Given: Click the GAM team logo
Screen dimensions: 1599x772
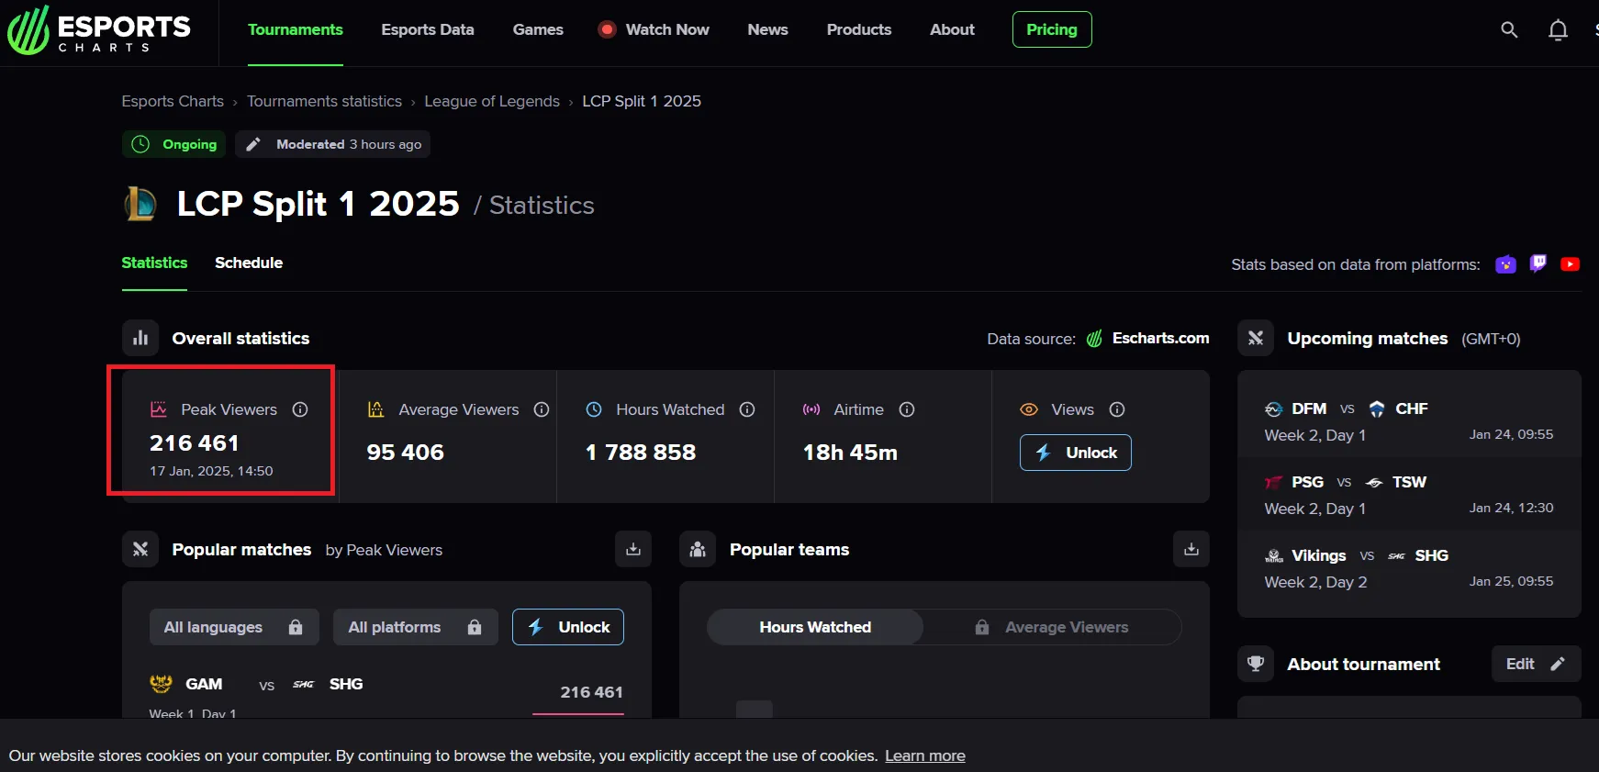Looking at the screenshot, I should click(161, 684).
